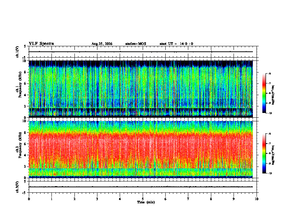Click the 9 minute tick on time axis
Image resolution: width=289 pixels, height=223 pixels.
pos(234,199)
